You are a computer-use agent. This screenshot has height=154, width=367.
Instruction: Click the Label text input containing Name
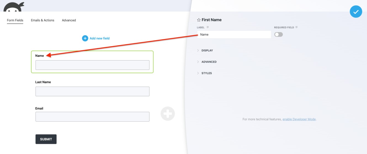click(x=234, y=34)
